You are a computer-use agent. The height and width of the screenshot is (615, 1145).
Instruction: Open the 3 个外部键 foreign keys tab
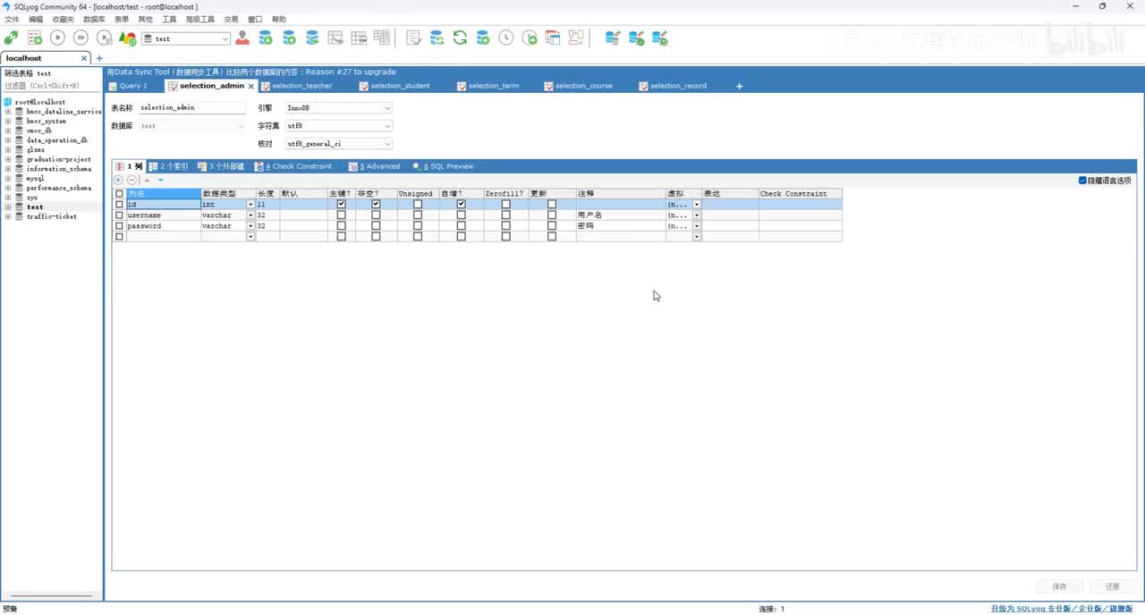coord(221,166)
